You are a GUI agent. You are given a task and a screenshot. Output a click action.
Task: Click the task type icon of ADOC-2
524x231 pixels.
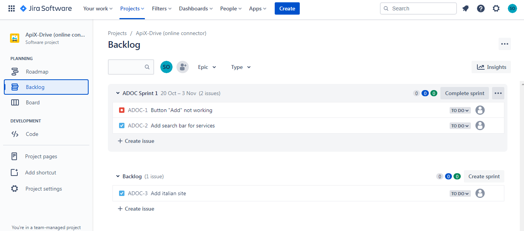[x=122, y=126]
